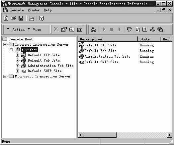Click the Delete X icon in toolbar
Screen dimensions: 174x145
pyautogui.click(x=56, y=29)
